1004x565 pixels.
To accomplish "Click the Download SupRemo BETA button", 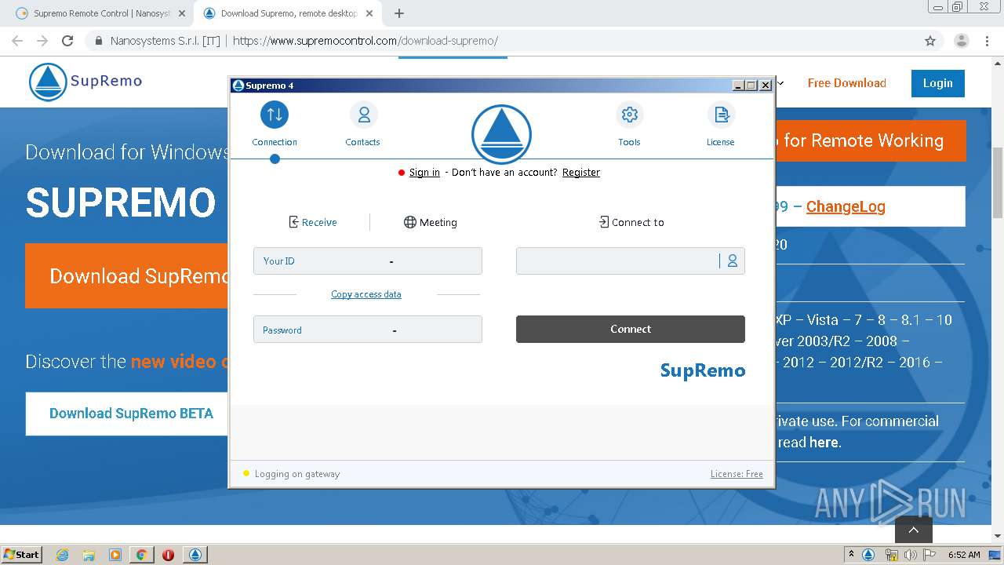I will click(x=127, y=414).
